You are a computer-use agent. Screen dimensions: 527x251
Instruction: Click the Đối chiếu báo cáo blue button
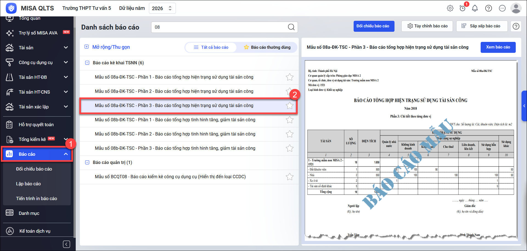(374, 26)
